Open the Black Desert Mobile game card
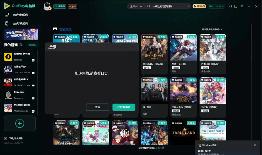The height and width of the screenshot is (155, 262). [x=154, y=54]
